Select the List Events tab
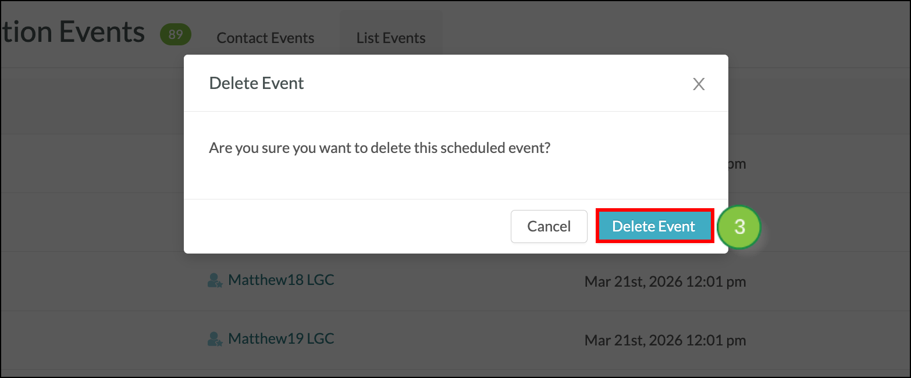The height and width of the screenshot is (378, 911). pyautogui.click(x=391, y=38)
